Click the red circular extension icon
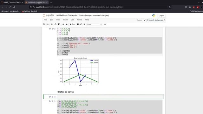 pos(194,7)
